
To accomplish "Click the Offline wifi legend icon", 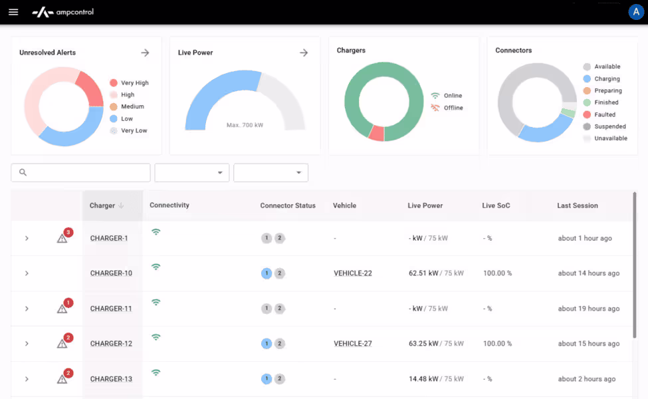I will (435, 108).
